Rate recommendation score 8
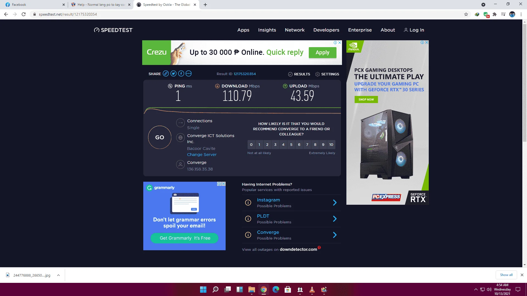 coord(315,144)
